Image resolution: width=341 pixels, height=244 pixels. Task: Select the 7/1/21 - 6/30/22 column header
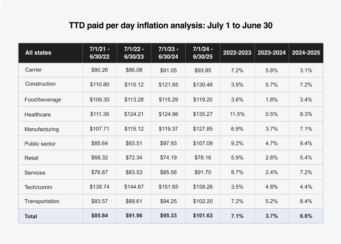point(100,52)
